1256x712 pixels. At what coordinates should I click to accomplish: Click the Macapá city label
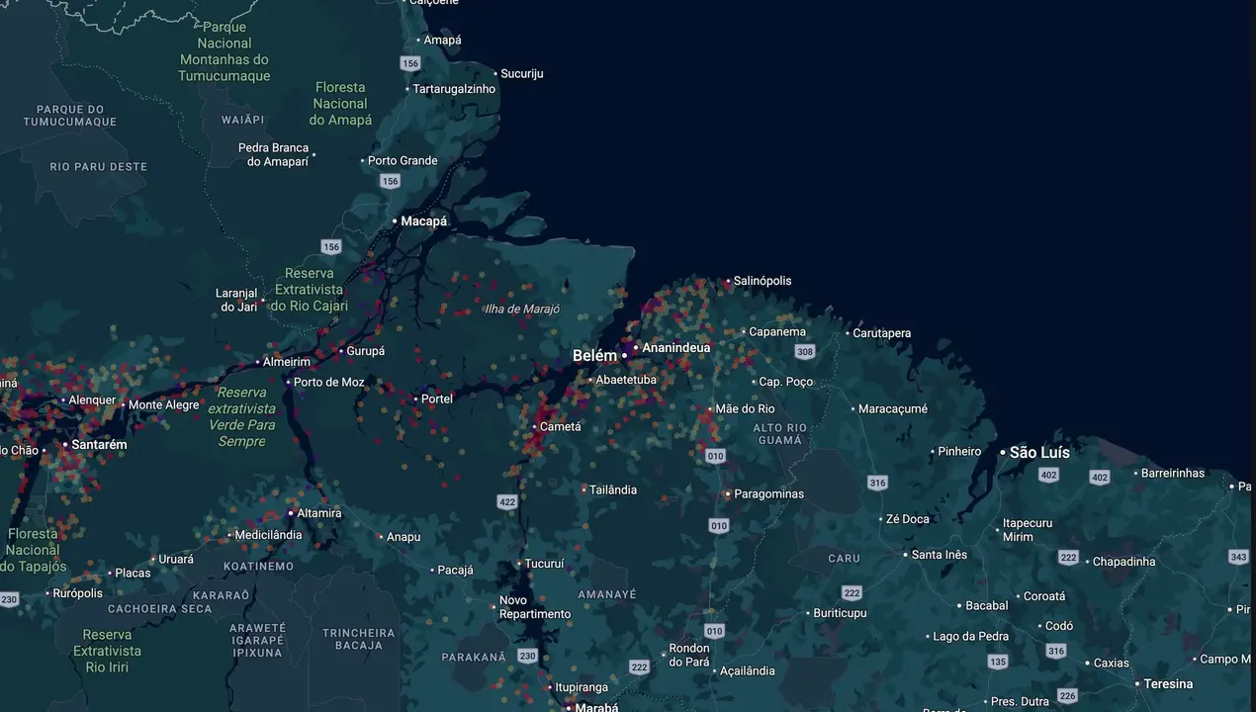tap(424, 222)
